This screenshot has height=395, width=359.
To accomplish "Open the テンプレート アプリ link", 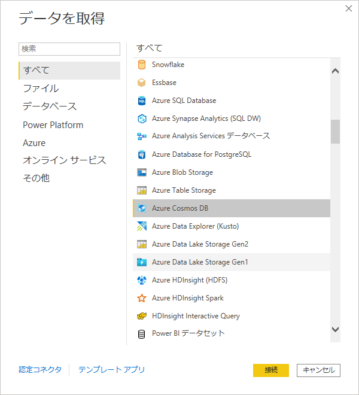I will [x=112, y=369].
